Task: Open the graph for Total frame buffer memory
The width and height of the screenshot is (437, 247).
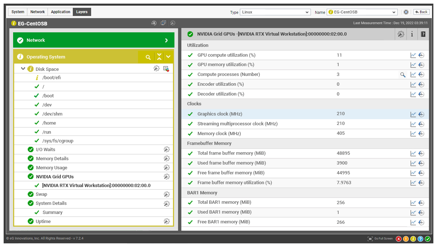Action: 413,153
